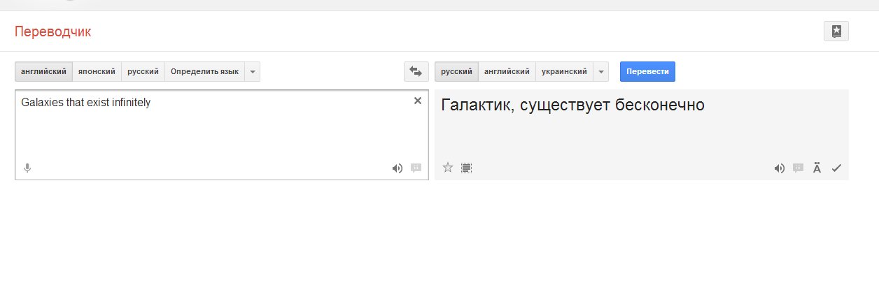Choose украинский as target language

(x=564, y=72)
